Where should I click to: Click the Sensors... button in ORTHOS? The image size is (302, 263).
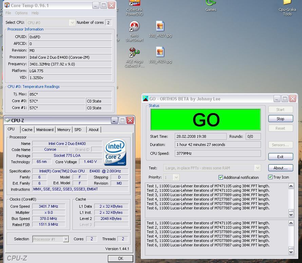(x=281, y=145)
